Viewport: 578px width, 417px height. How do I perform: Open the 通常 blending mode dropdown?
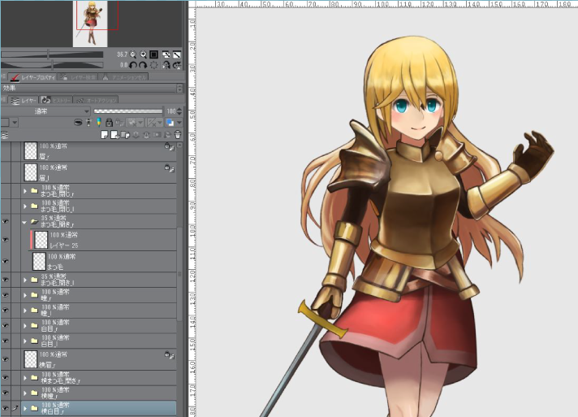click(45, 111)
